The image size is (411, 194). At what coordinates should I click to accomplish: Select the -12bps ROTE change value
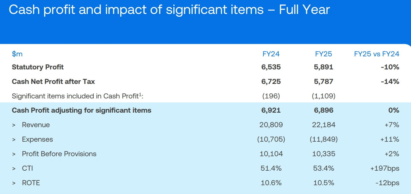pyautogui.click(x=387, y=183)
